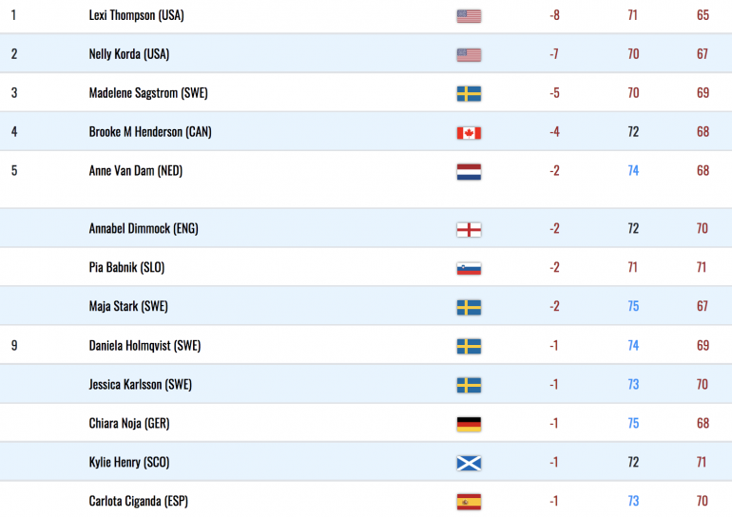Click the England flag beside Annabel Dimmock

click(469, 230)
